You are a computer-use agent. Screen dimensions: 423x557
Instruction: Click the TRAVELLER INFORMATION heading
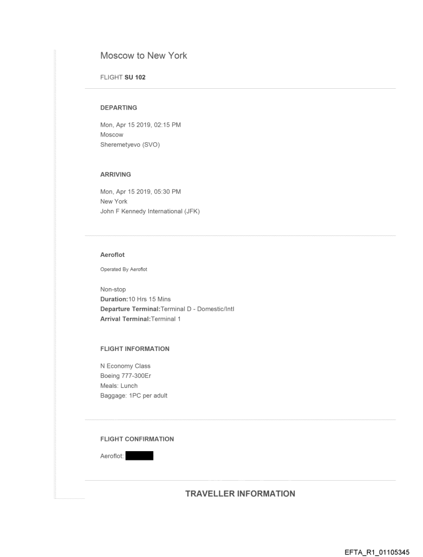click(240, 494)
